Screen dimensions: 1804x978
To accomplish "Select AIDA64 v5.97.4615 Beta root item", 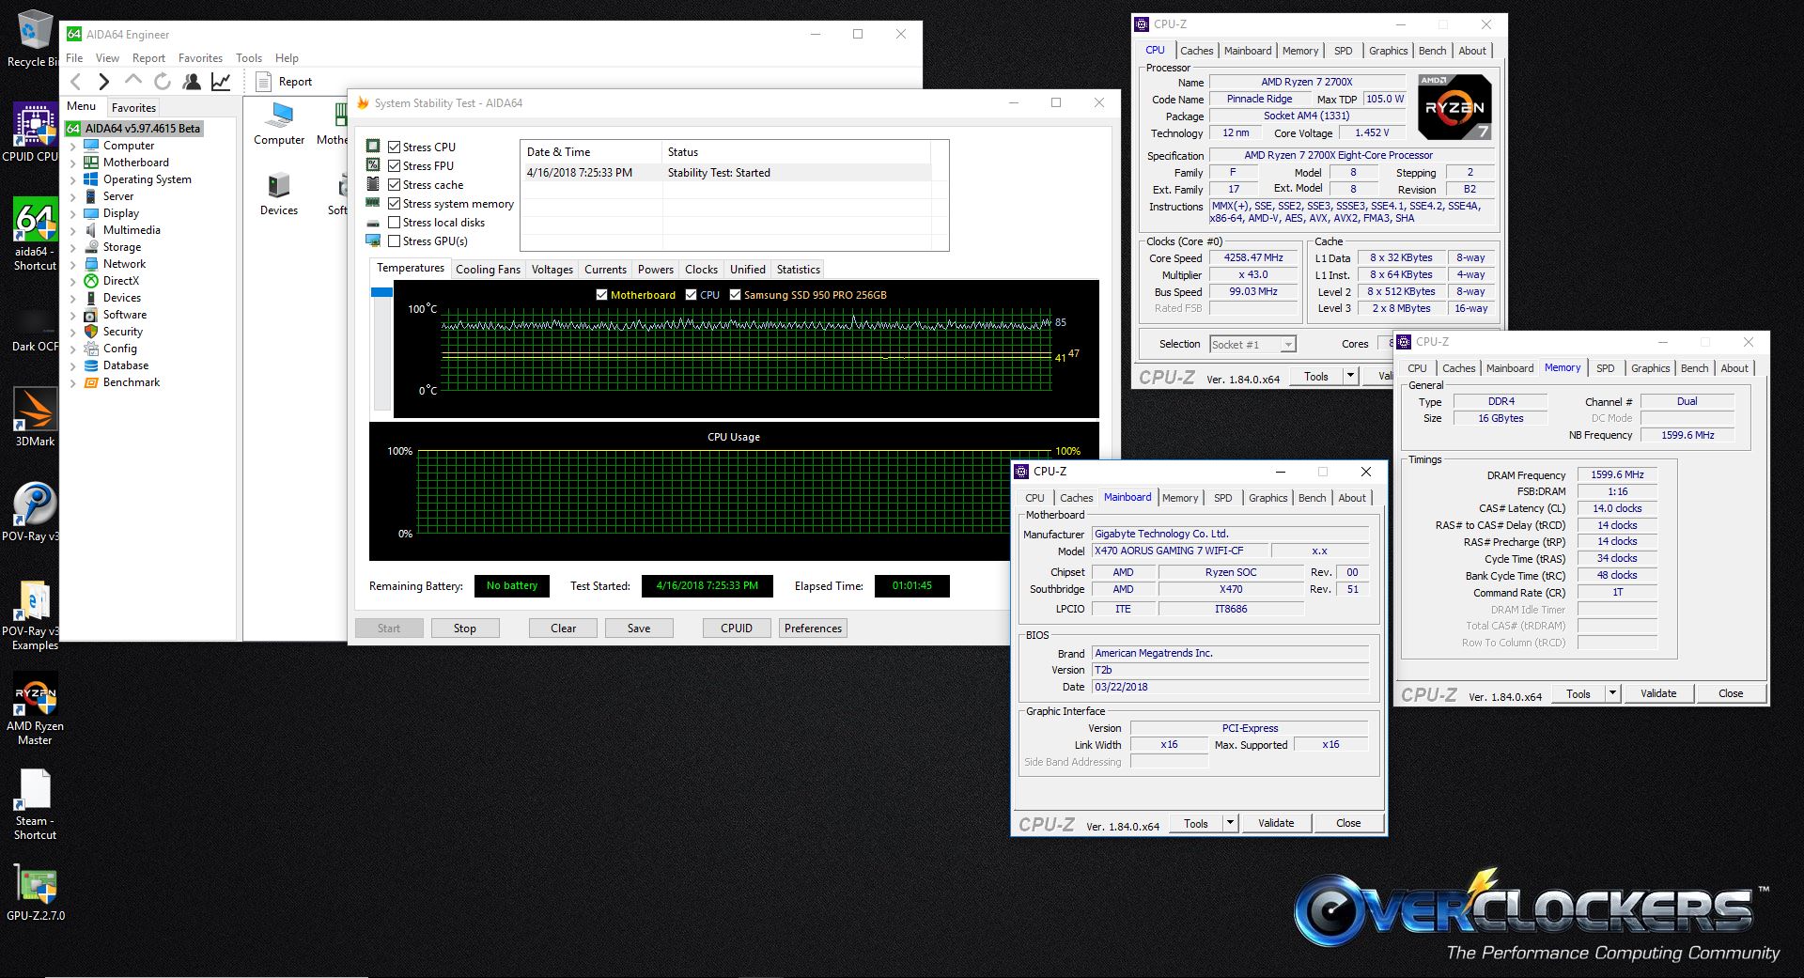I will click(x=133, y=129).
